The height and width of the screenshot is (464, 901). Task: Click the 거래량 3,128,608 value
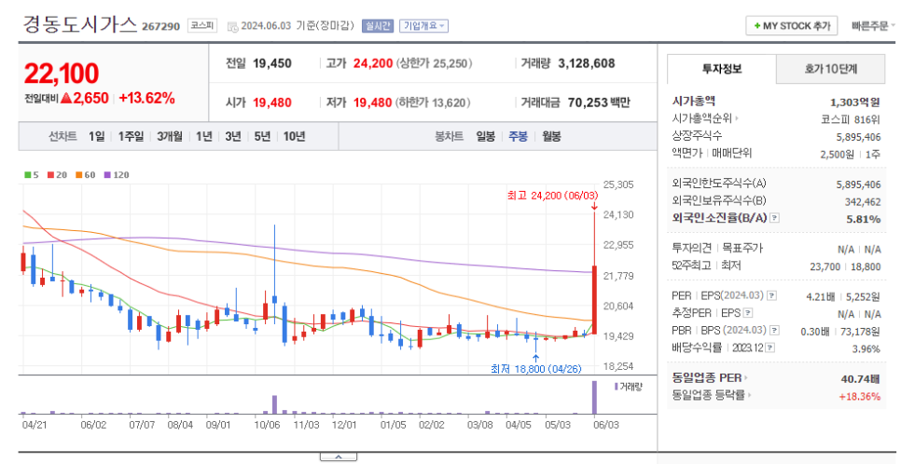pyautogui.click(x=586, y=63)
